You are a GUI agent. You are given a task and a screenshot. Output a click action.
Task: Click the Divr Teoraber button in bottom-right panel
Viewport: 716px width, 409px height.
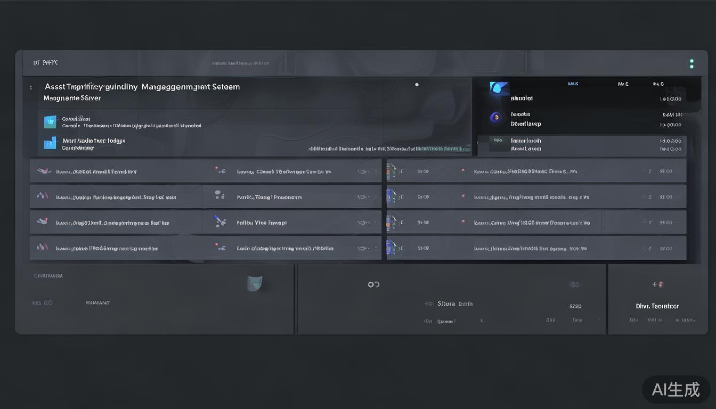coord(657,306)
